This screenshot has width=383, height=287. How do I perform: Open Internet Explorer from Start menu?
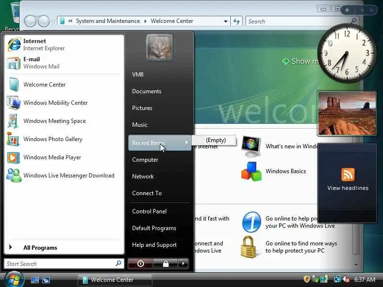(x=64, y=44)
